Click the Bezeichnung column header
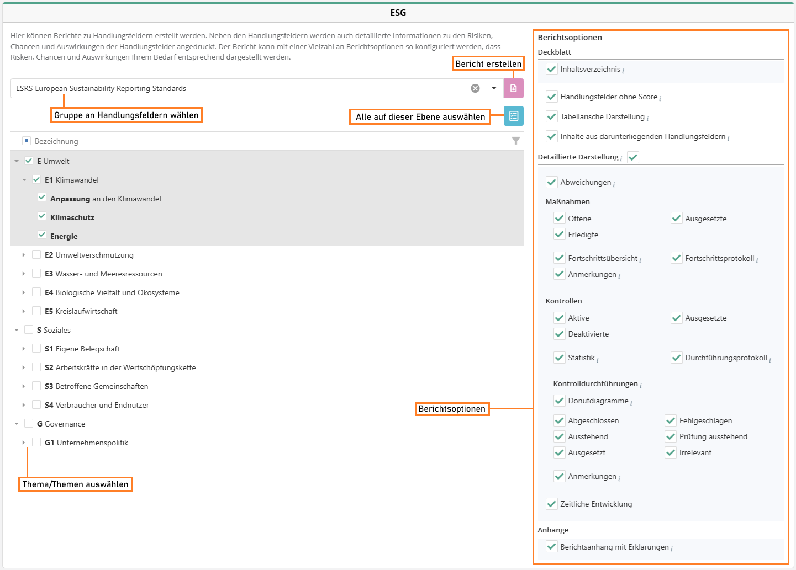The width and height of the screenshot is (796, 570). pyautogui.click(x=56, y=141)
